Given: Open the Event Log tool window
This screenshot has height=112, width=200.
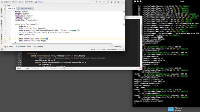Looking at the screenshot, I should 116,46.
